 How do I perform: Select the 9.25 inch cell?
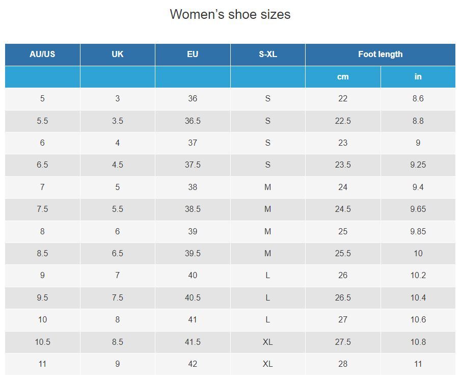[x=418, y=165]
